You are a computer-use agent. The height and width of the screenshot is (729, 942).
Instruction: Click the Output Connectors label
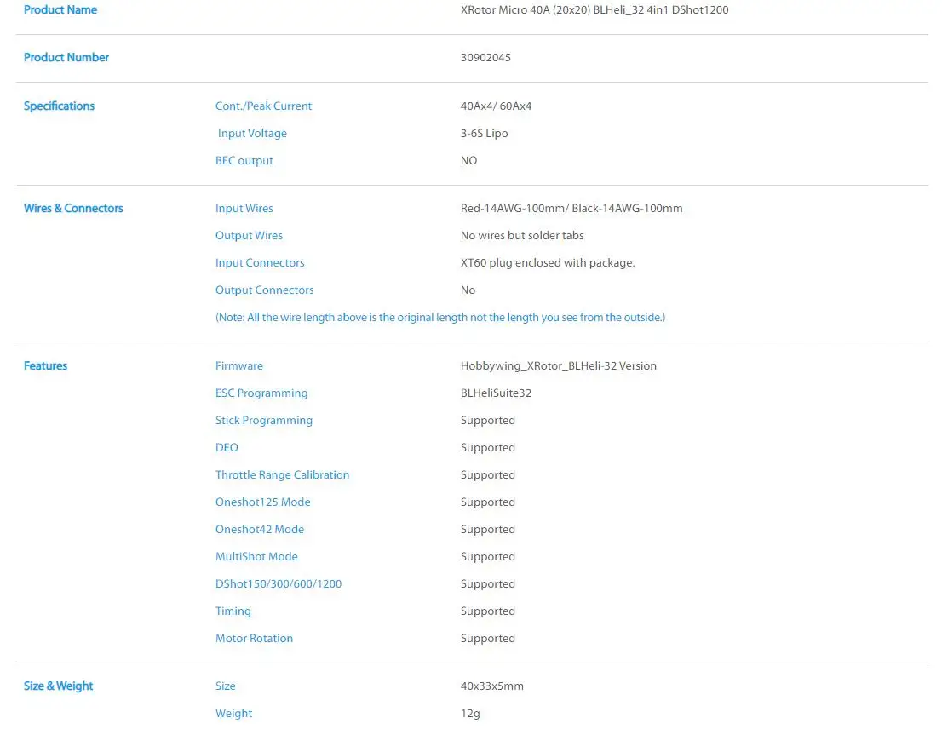pos(264,290)
